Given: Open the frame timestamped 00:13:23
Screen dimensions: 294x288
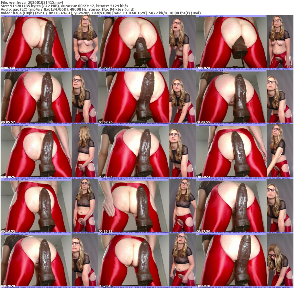Looking at the screenshot, I should 244,152.
